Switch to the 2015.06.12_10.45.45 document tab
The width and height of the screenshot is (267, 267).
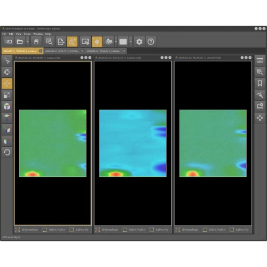tap(62, 51)
